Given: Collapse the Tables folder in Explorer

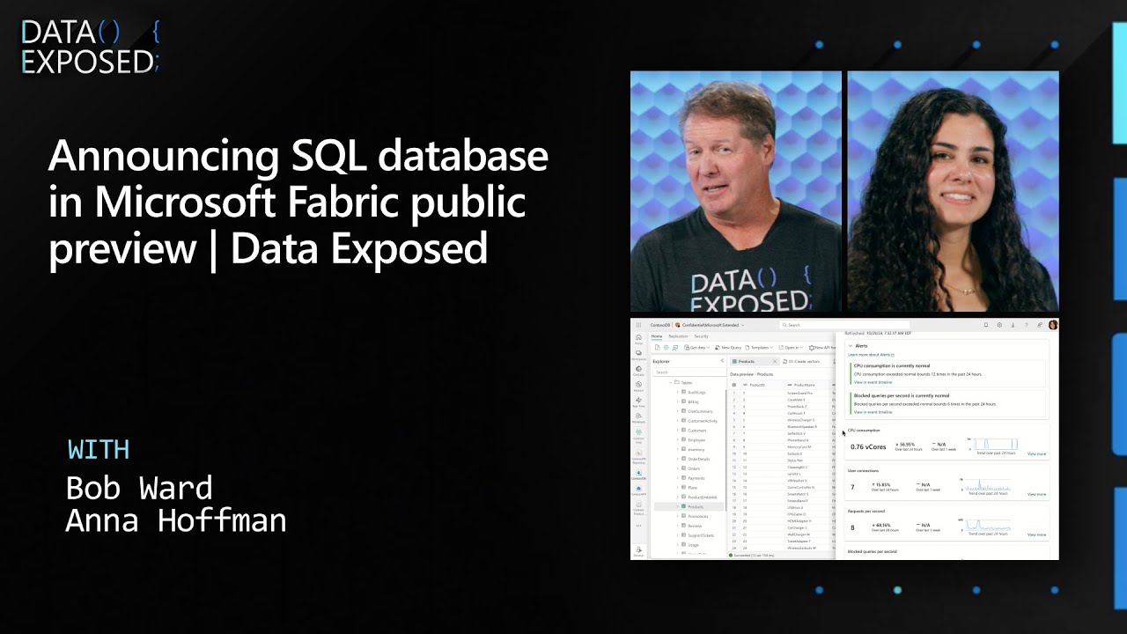Looking at the screenshot, I should click(x=671, y=383).
